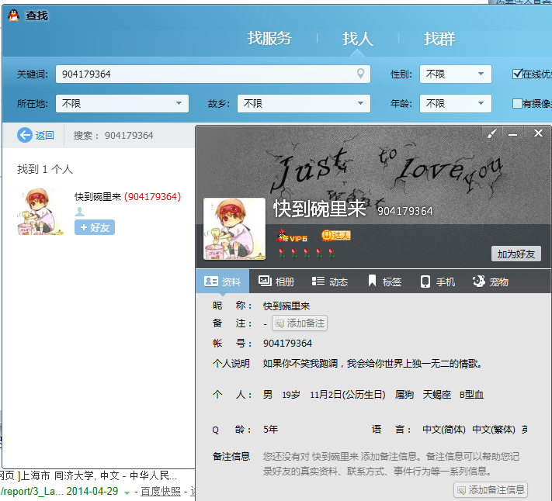The image size is (552, 501).
Task: Open the 相册 tab
Action: pos(276,282)
